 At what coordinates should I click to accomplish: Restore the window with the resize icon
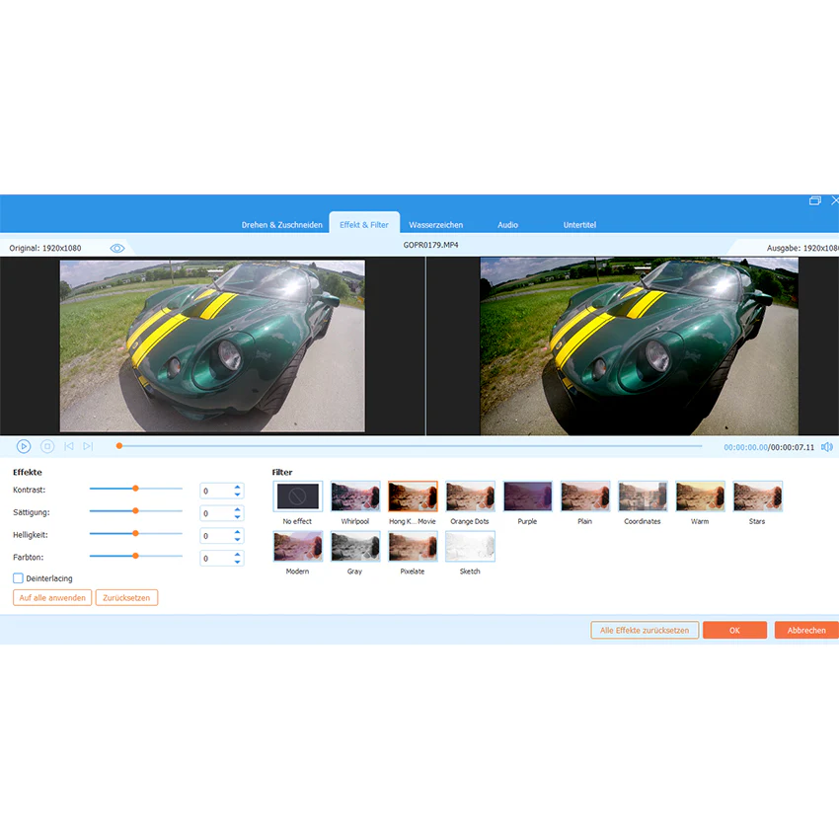tap(815, 200)
